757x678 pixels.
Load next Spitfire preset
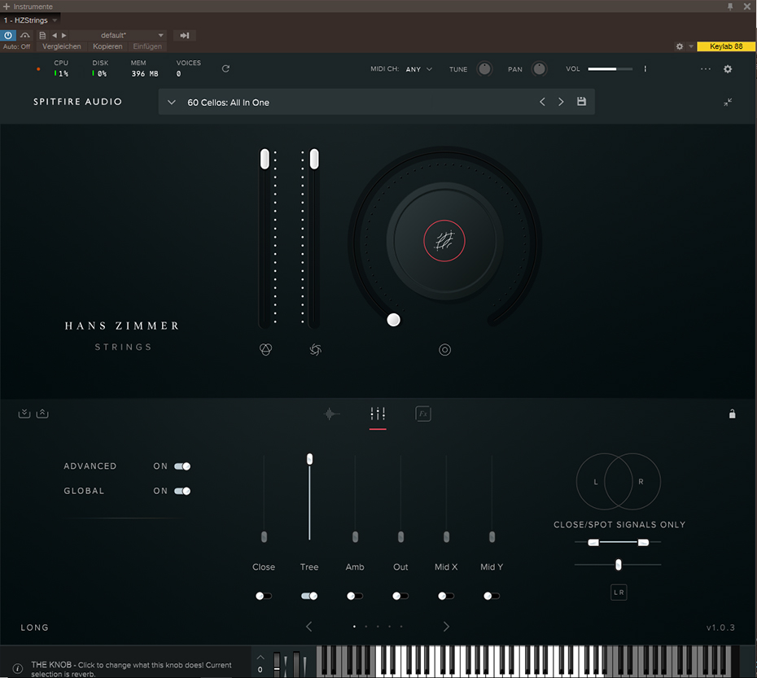561,102
